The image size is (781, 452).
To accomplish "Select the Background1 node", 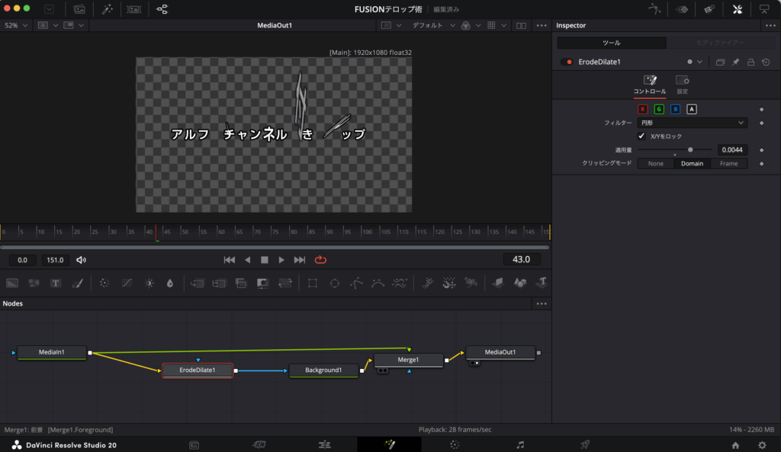I will pyautogui.click(x=323, y=370).
